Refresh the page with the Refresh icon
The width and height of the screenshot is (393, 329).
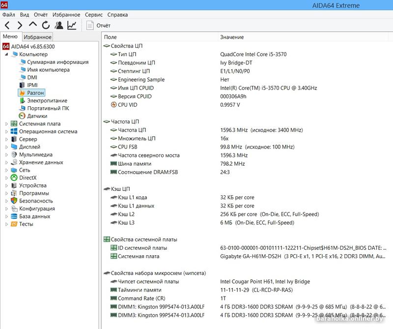pos(46,25)
